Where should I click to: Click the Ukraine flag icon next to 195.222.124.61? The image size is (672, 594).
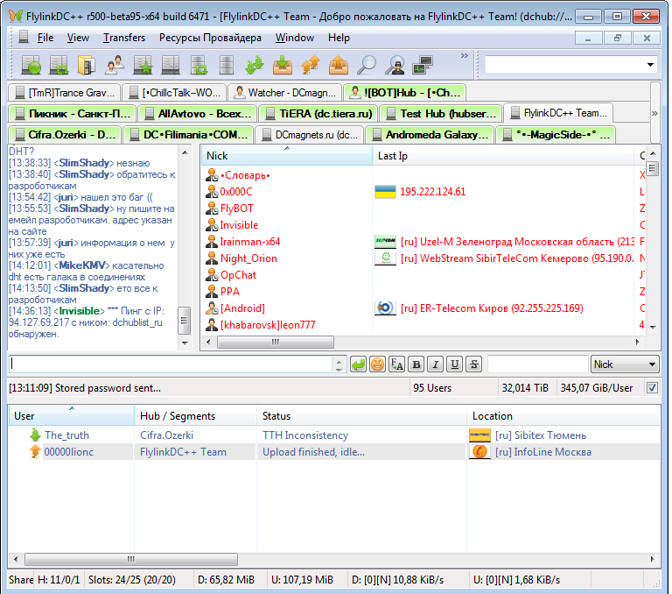click(385, 191)
